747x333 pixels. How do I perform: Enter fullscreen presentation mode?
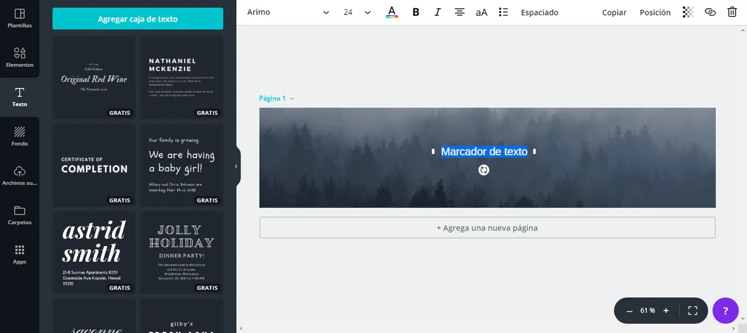point(693,311)
